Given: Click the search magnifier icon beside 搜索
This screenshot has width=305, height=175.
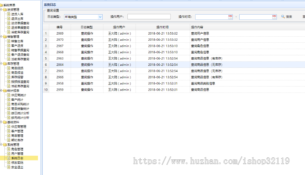Looking at the screenshot, I should point(283,17).
